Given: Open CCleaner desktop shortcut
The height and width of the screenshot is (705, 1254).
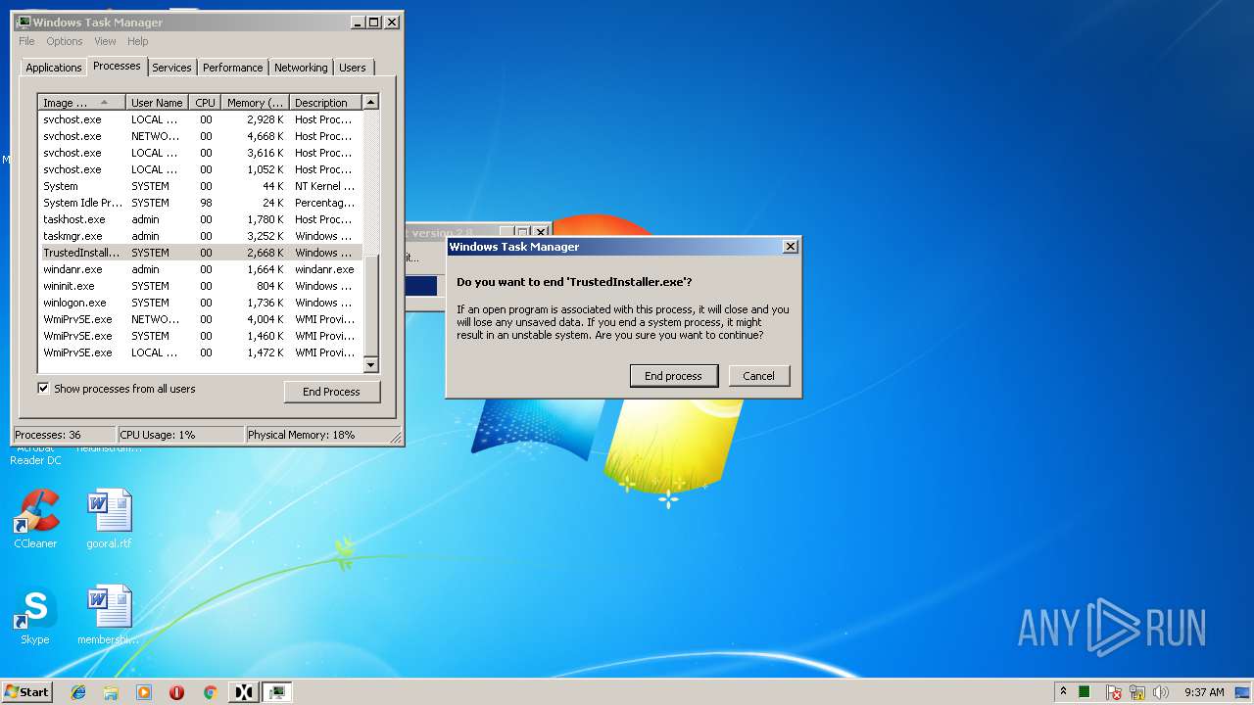Looking at the screenshot, I should (35, 519).
